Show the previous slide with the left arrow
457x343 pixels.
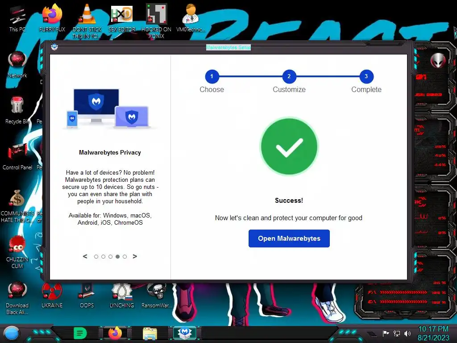(x=85, y=256)
